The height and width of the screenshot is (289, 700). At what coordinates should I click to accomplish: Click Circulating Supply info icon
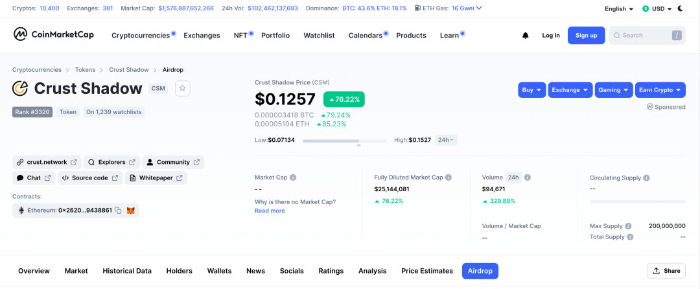pos(646,178)
